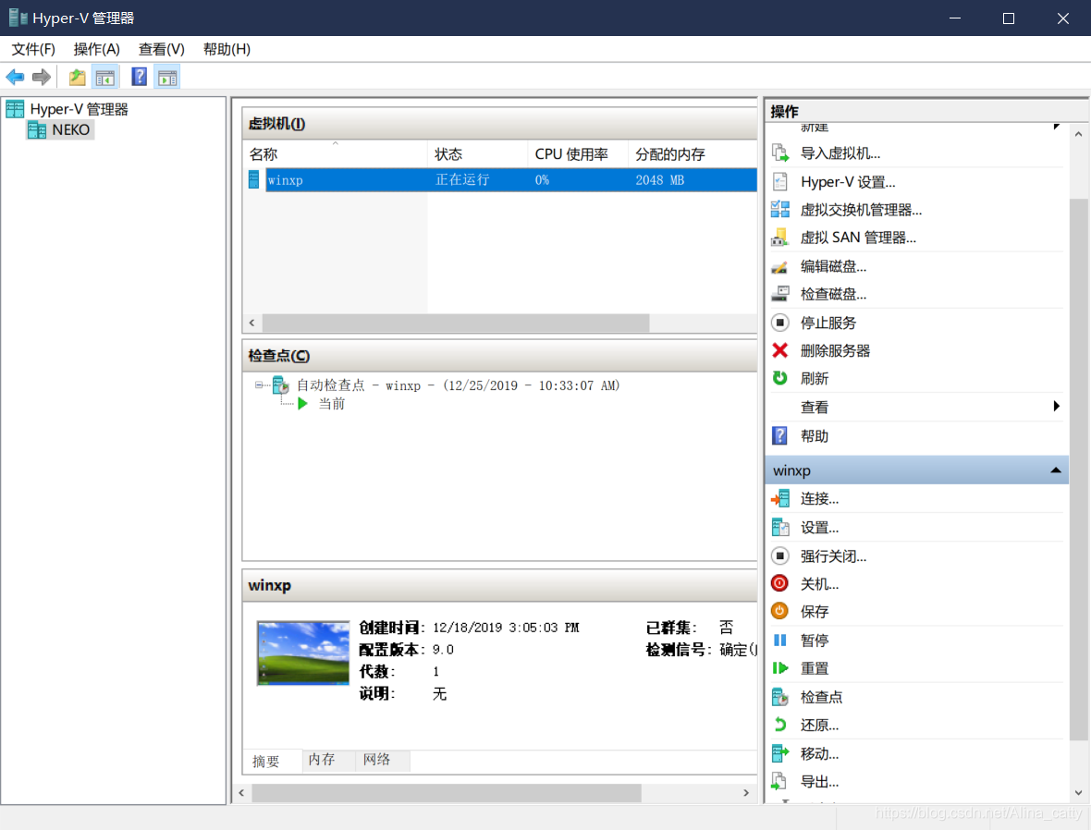The width and height of the screenshot is (1091, 830).
Task: Click the center pane bottom scrollbar right arrow
Action: click(x=746, y=793)
